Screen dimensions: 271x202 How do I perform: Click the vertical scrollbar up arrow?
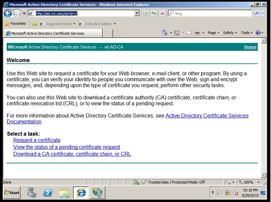point(264,41)
